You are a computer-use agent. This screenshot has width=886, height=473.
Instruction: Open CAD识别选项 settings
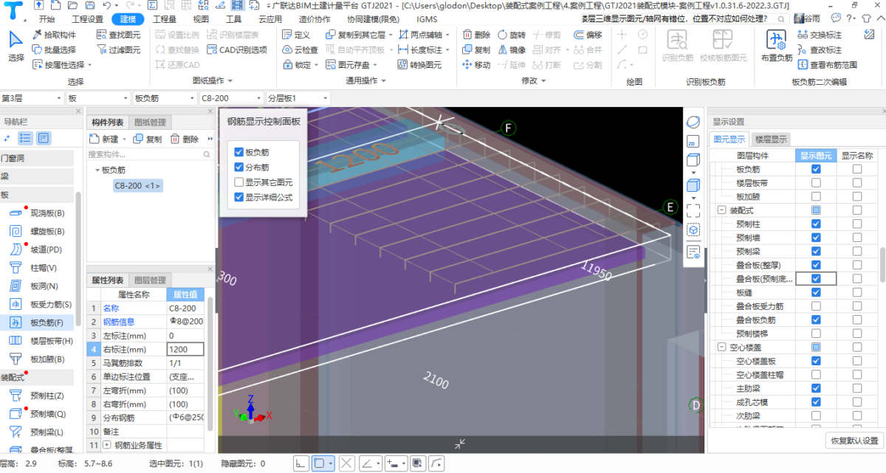click(236, 49)
